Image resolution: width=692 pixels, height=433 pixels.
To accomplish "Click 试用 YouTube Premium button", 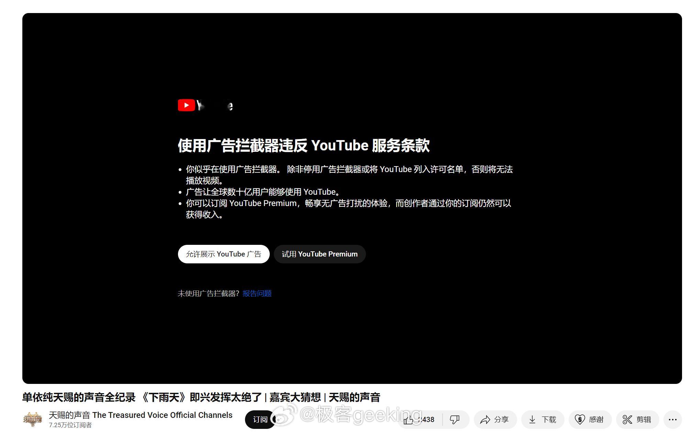I will [320, 254].
